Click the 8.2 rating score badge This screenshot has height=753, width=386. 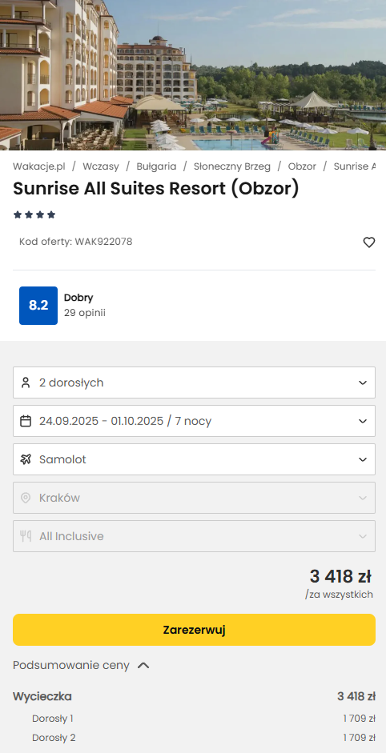click(38, 306)
